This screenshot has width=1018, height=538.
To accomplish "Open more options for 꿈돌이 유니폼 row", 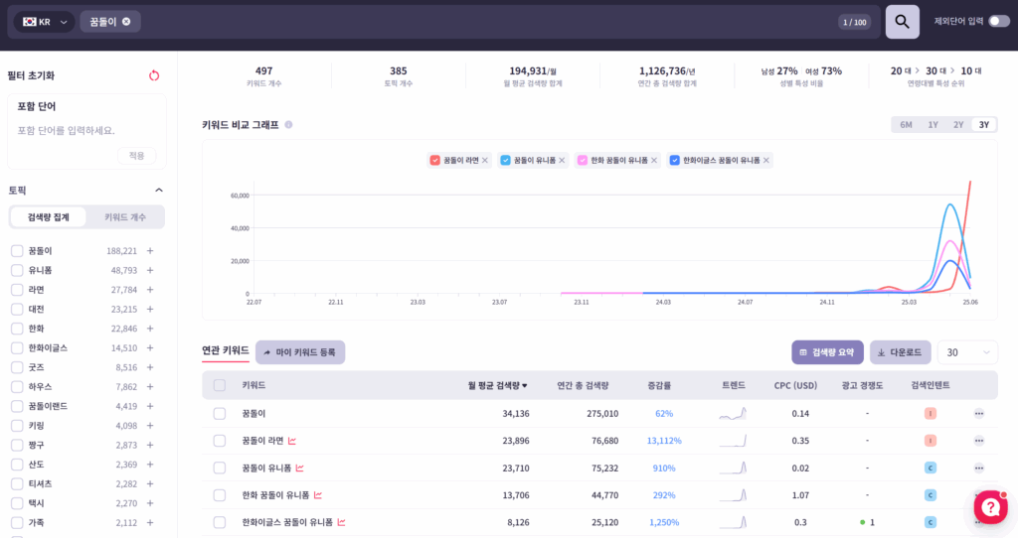I will click(979, 468).
